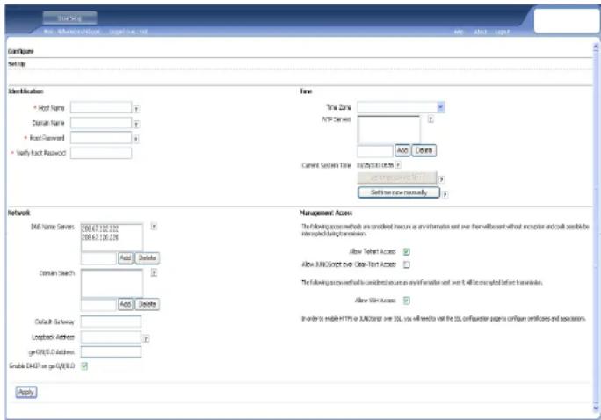
Task: Click the NTP server entry box
Action: point(375,150)
